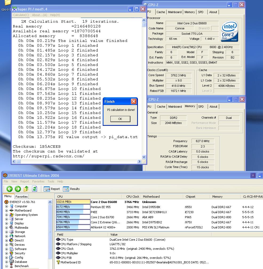Viewport: 263px width, 269px height.
Task: Go back with green left arrow in EVEREST
Action: [10, 189]
